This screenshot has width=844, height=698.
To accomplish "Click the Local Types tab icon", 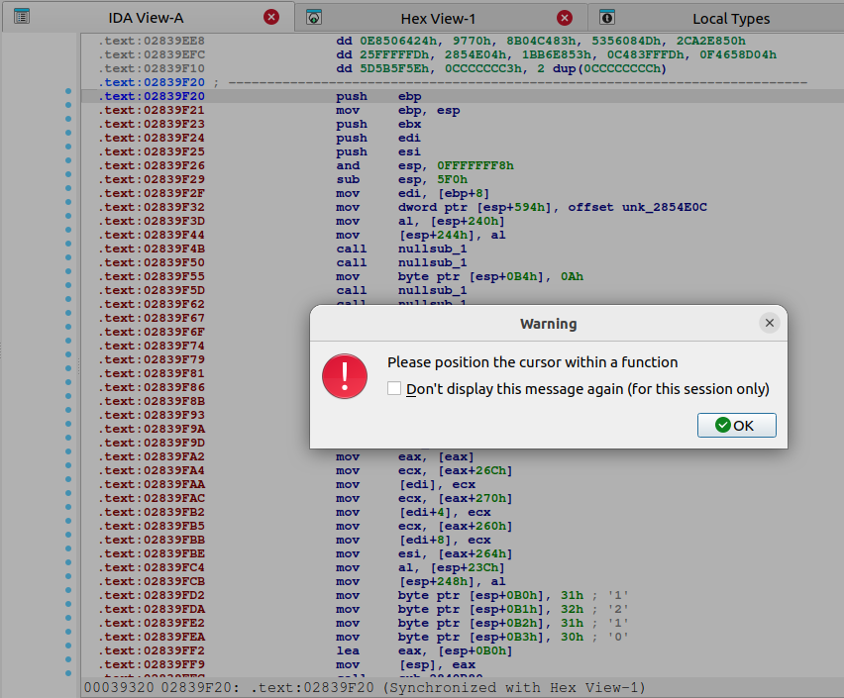I will 607,18.
